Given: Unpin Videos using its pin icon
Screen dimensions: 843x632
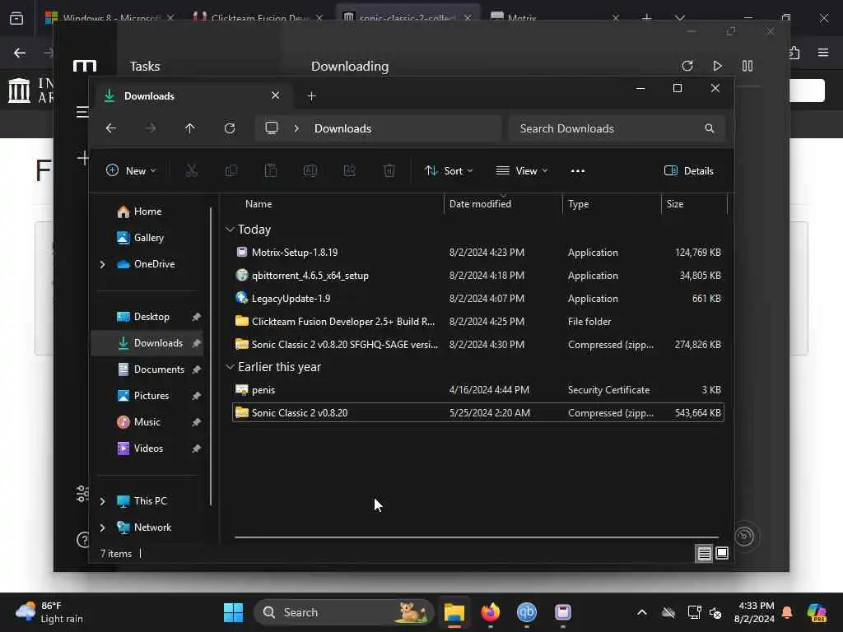Looking at the screenshot, I should tap(196, 448).
